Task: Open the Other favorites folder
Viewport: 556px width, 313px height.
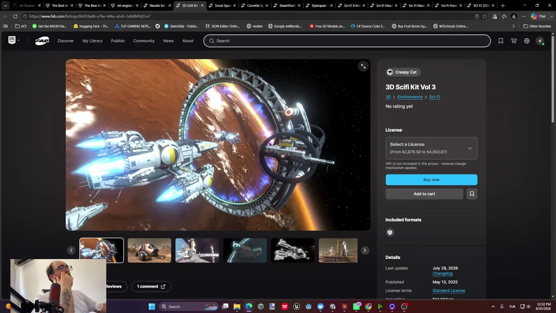Action: 537,26
